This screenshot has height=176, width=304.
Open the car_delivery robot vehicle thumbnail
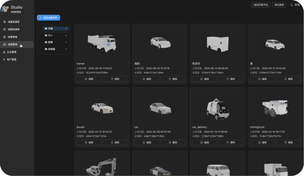click(218, 109)
